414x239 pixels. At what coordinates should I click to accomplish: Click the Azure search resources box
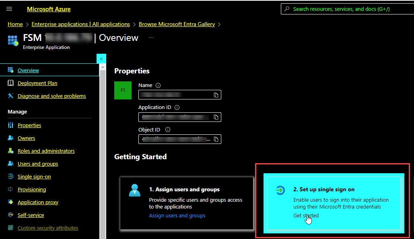point(346,9)
